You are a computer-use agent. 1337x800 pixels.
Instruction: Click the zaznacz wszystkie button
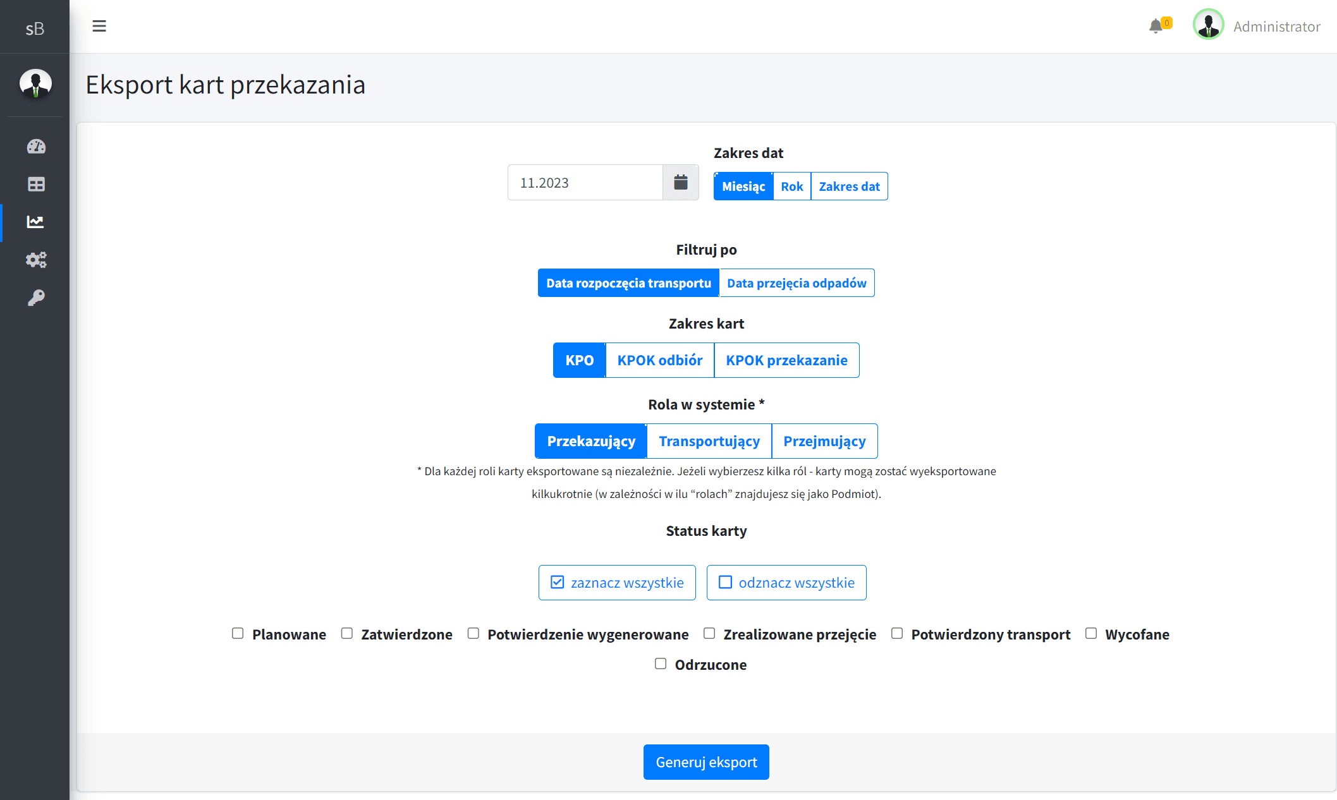(616, 583)
